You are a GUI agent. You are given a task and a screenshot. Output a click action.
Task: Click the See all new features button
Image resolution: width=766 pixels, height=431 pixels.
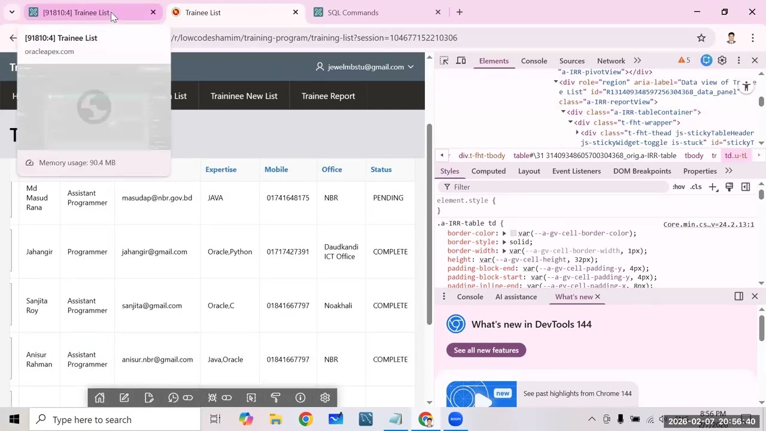tap(486, 350)
